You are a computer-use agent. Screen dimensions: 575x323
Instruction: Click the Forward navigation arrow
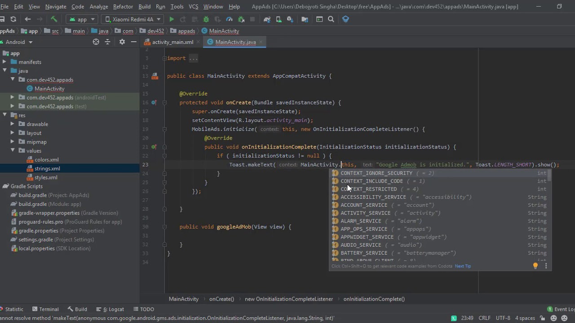[x=40, y=19]
